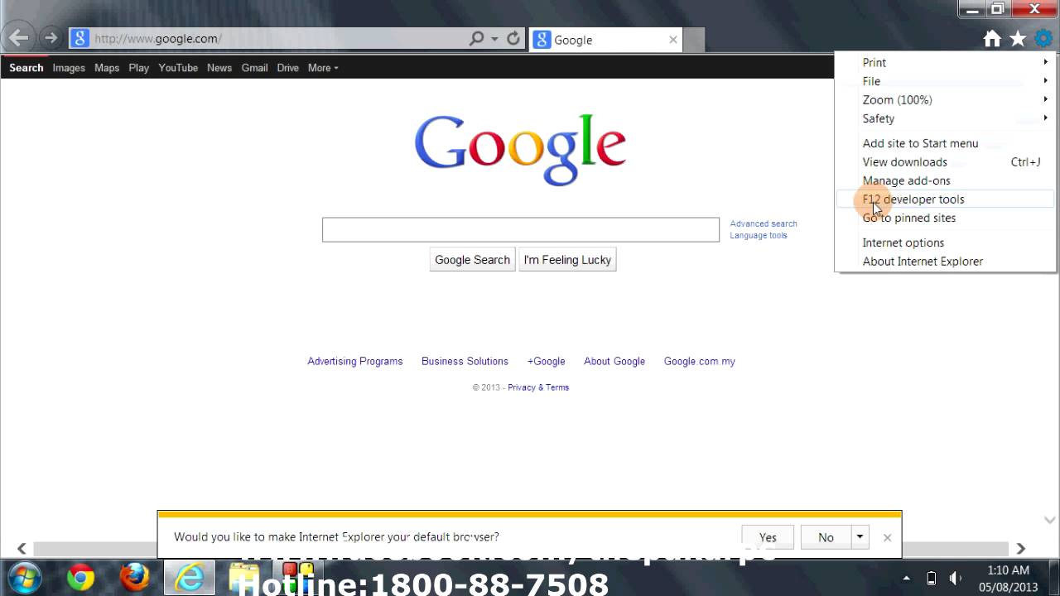Open YouTube in Google top bar
Image resolution: width=1060 pixels, height=596 pixels.
tap(178, 68)
